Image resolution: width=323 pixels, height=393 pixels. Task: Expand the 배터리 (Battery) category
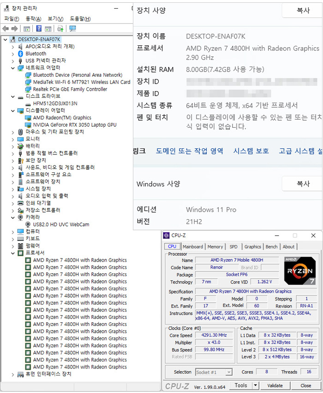pos(12,146)
